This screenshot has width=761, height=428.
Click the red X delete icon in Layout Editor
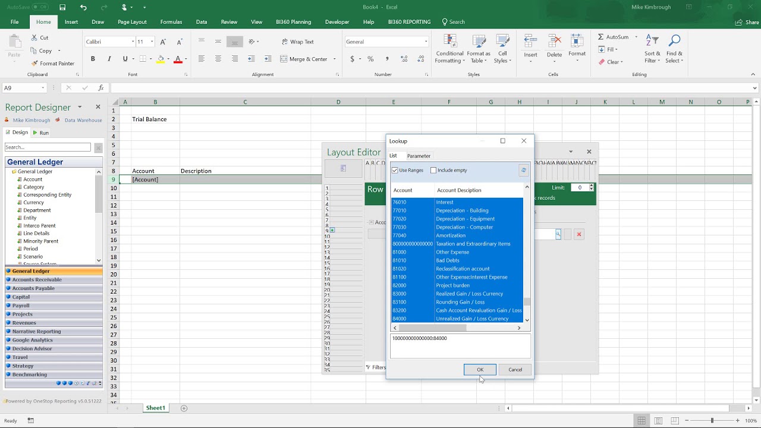pyautogui.click(x=578, y=235)
